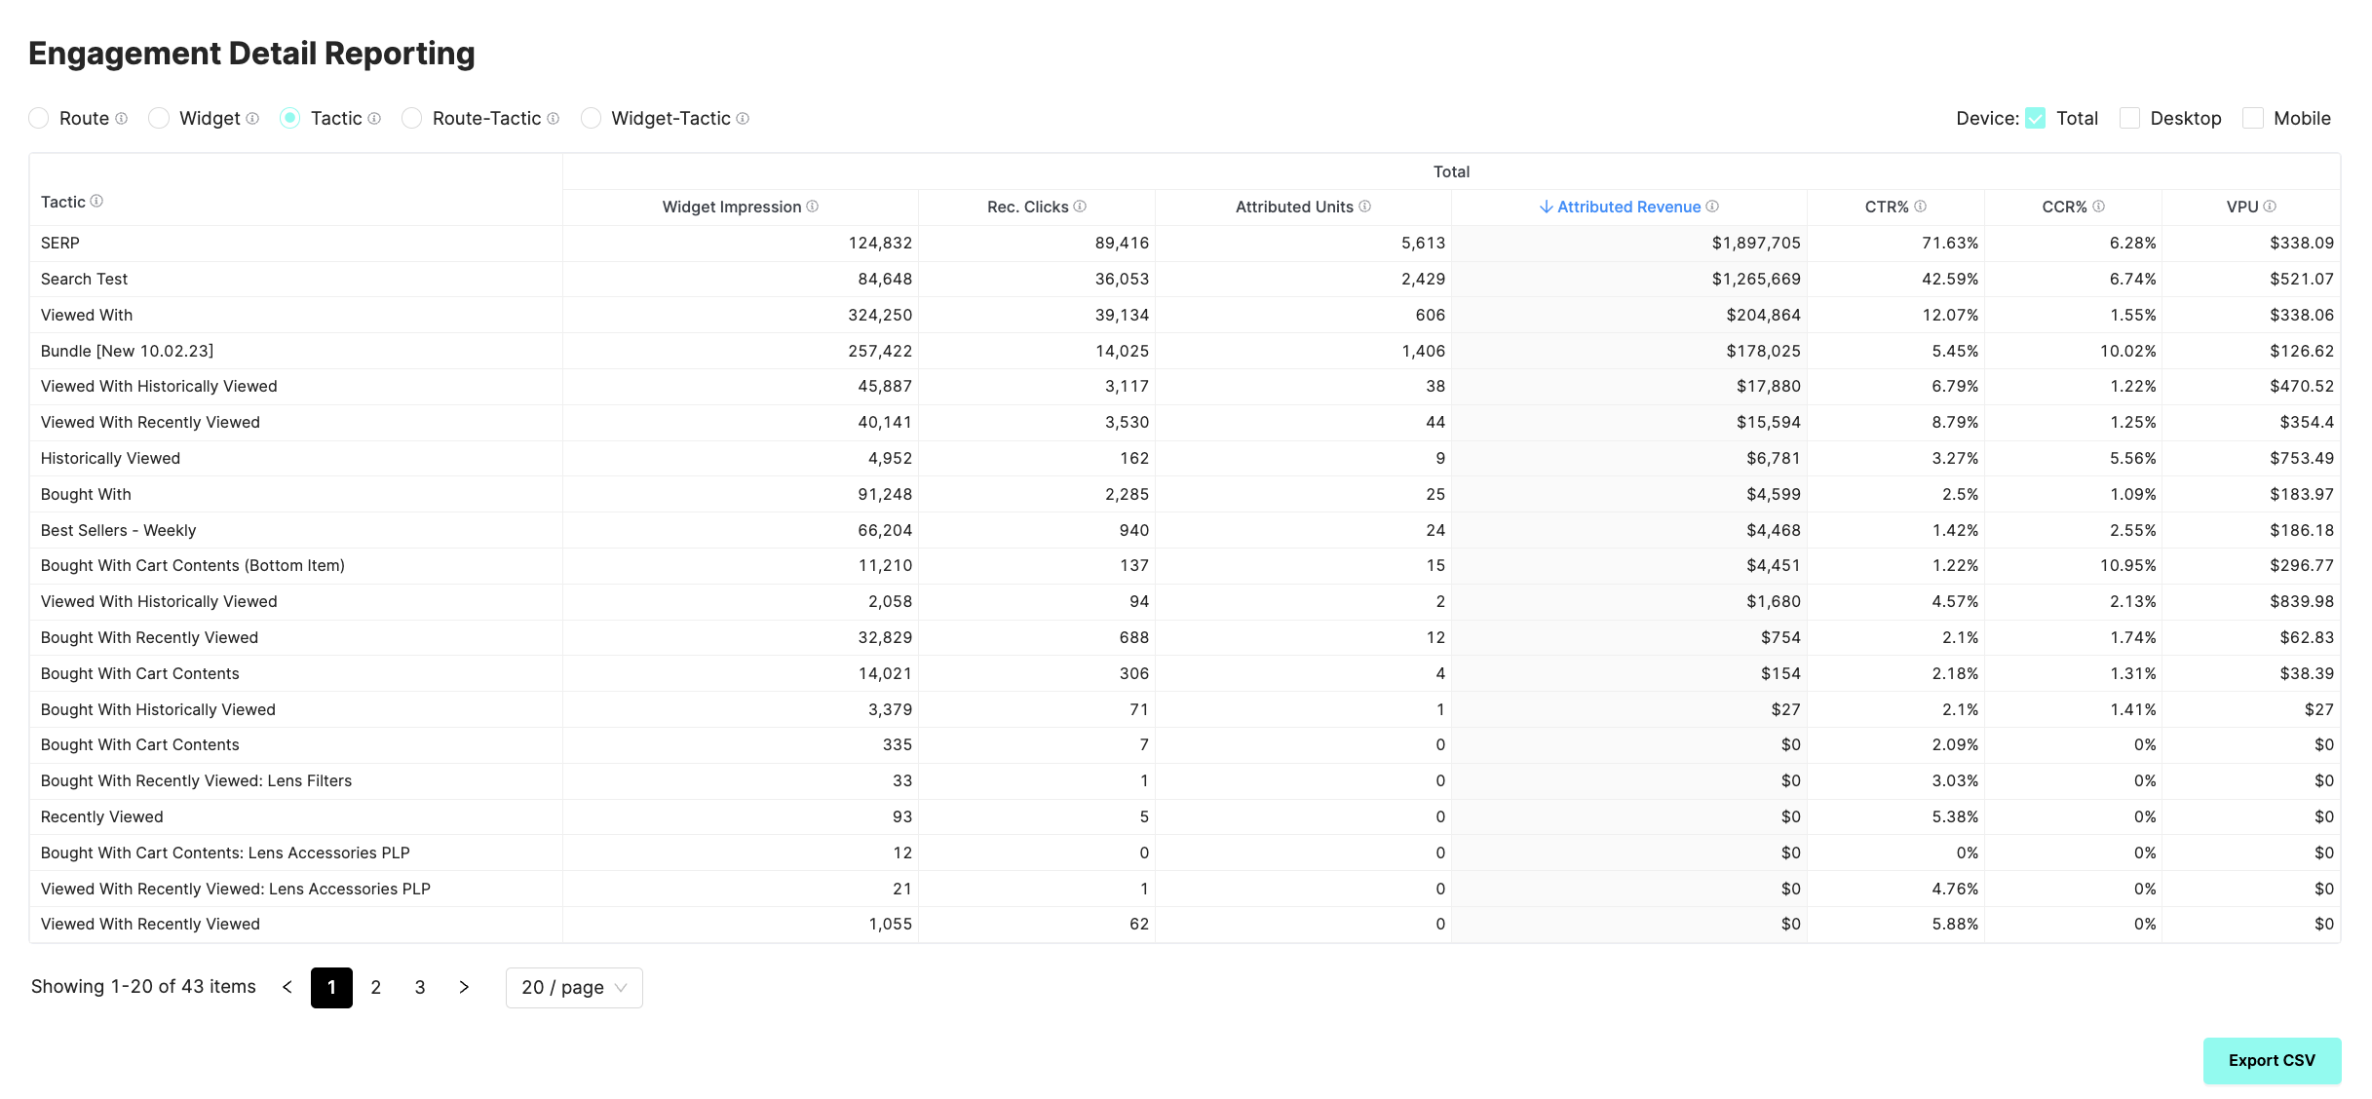The height and width of the screenshot is (1099, 2372).
Task: Click info icon next to Route option
Action: tap(121, 119)
